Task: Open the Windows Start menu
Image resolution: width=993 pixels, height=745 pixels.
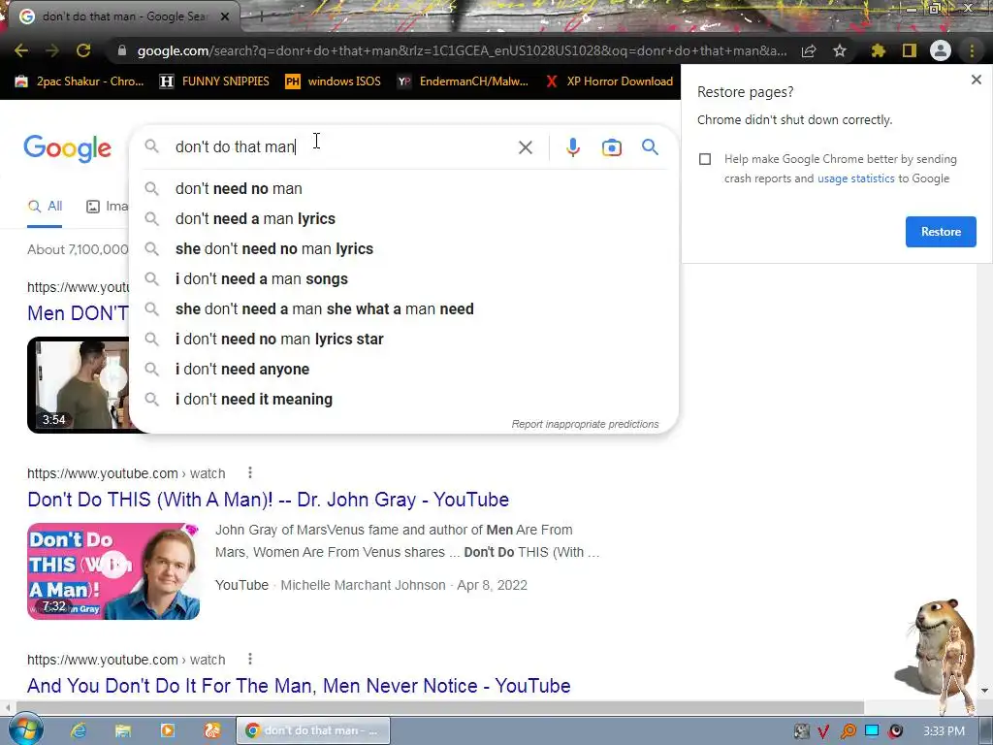Action: click(25, 729)
